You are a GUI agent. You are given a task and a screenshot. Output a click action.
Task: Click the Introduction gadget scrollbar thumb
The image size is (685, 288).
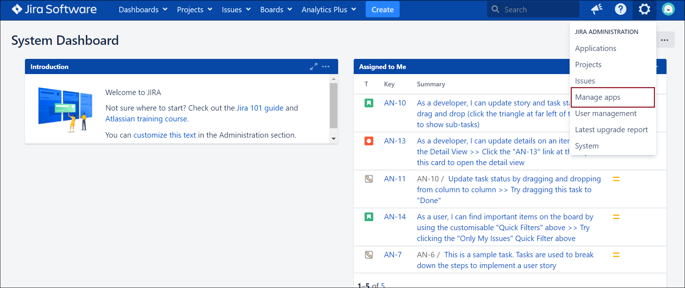pyautogui.click(x=333, y=106)
